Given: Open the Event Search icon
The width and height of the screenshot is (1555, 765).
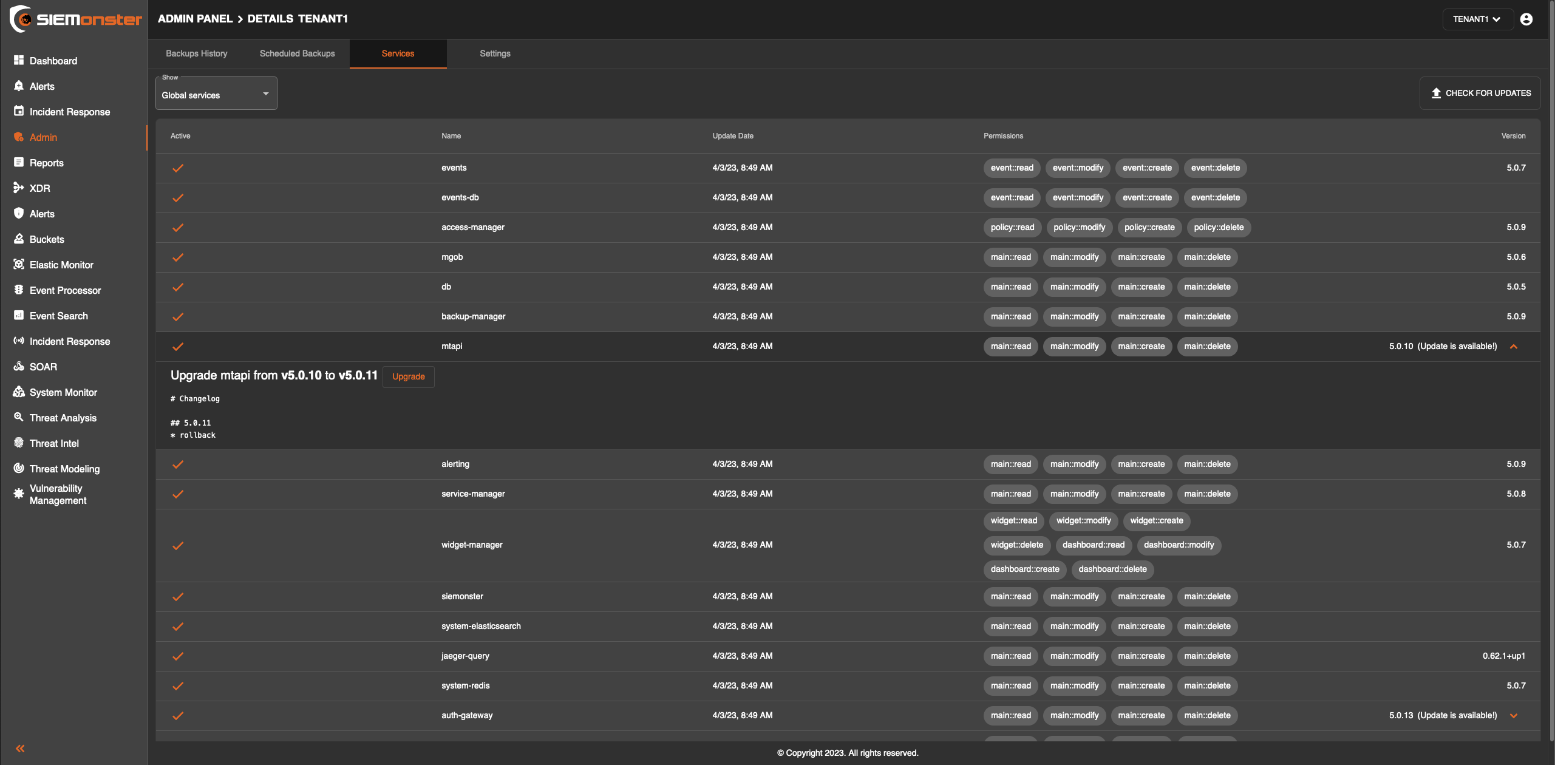Looking at the screenshot, I should pyautogui.click(x=19, y=316).
